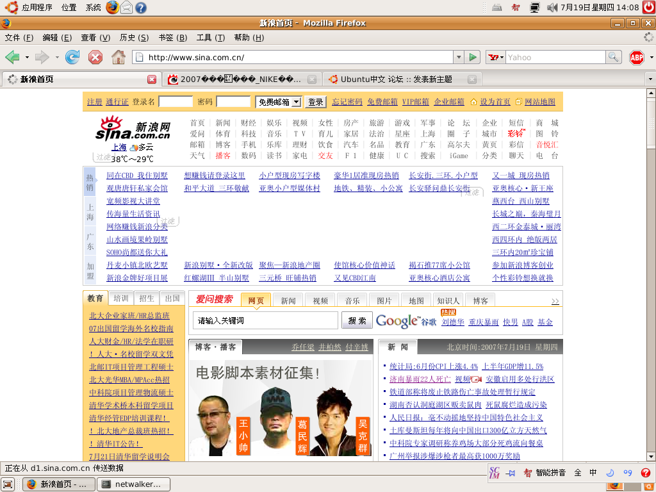Click the scroll-down arrow of page scrollbar
656x492 pixels.
(651, 456)
